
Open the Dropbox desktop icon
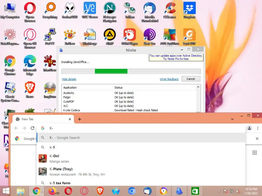point(189,10)
